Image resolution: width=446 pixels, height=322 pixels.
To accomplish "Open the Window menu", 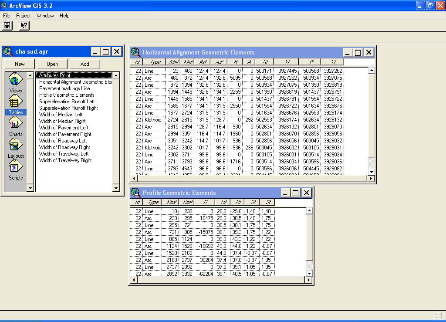I will (x=45, y=16).
